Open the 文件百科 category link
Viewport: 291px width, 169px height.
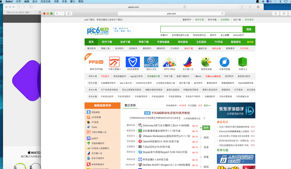(x=244, y=48)
